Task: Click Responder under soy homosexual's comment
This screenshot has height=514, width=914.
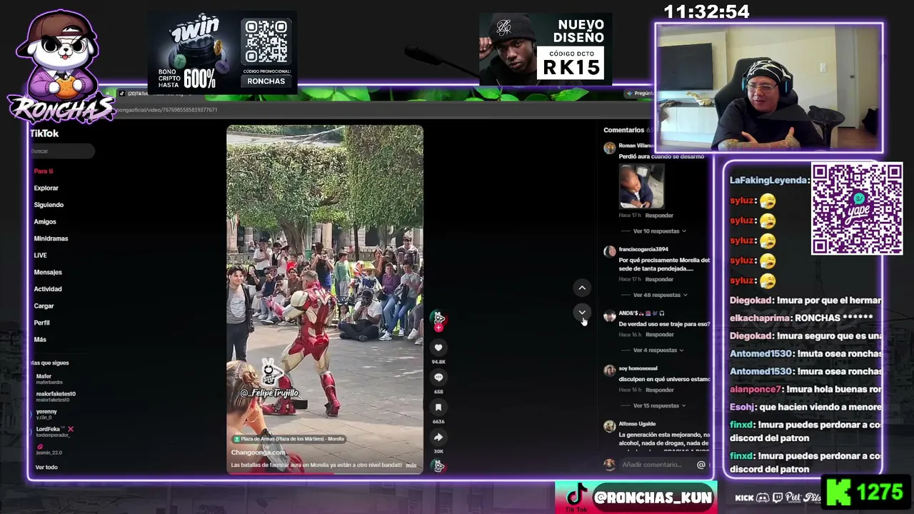Action: pos(659,390)
